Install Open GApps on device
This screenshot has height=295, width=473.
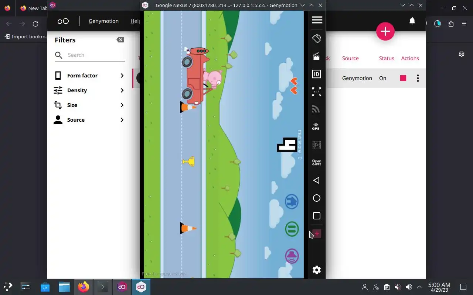tap(317, 163)
